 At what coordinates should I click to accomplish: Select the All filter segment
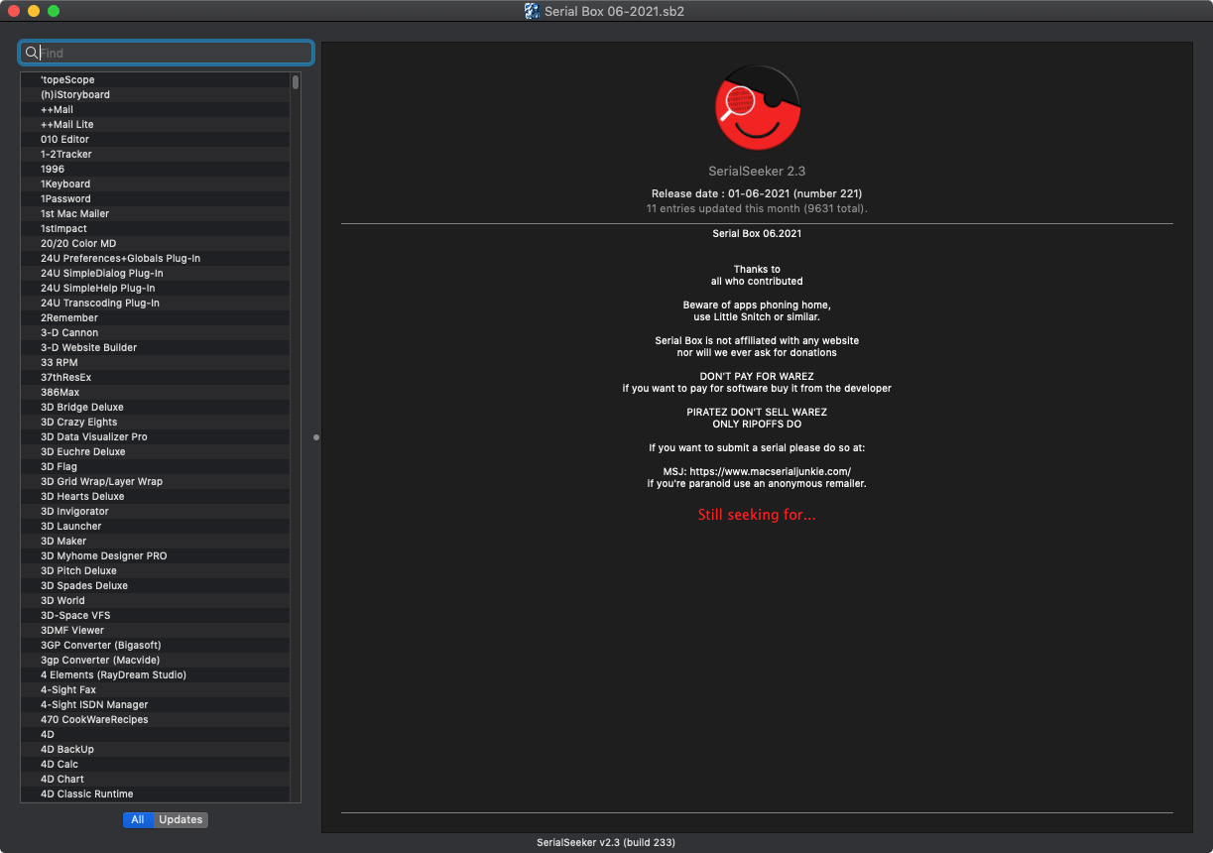[x=138, y=819]
